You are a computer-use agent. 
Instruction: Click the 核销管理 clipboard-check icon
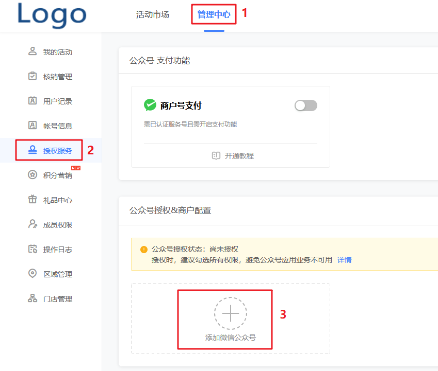(33, 76)
